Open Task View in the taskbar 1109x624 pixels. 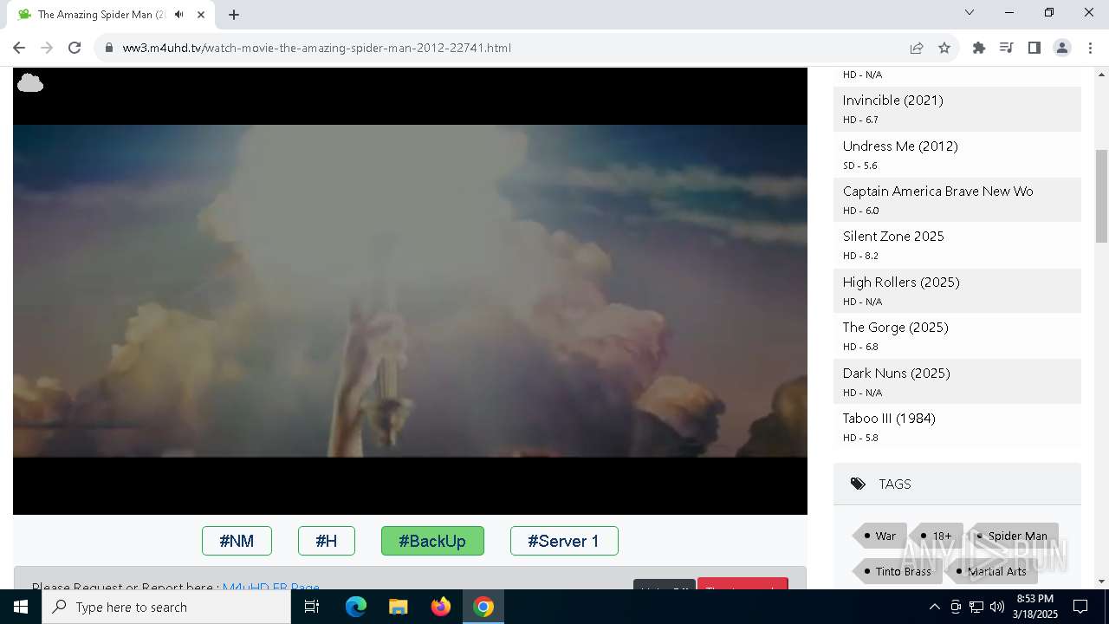tap(312, 607)
